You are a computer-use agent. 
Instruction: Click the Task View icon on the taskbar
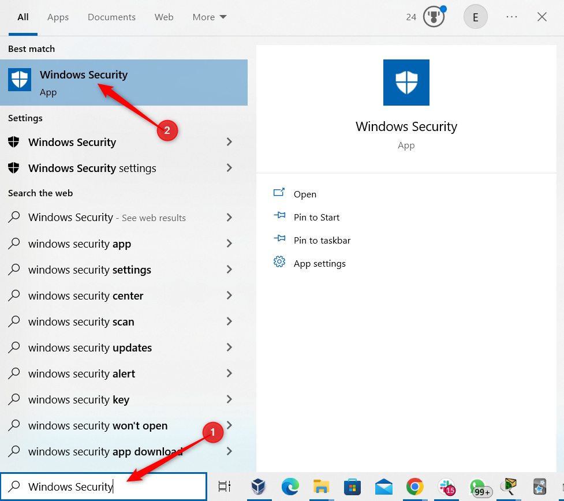224,487
